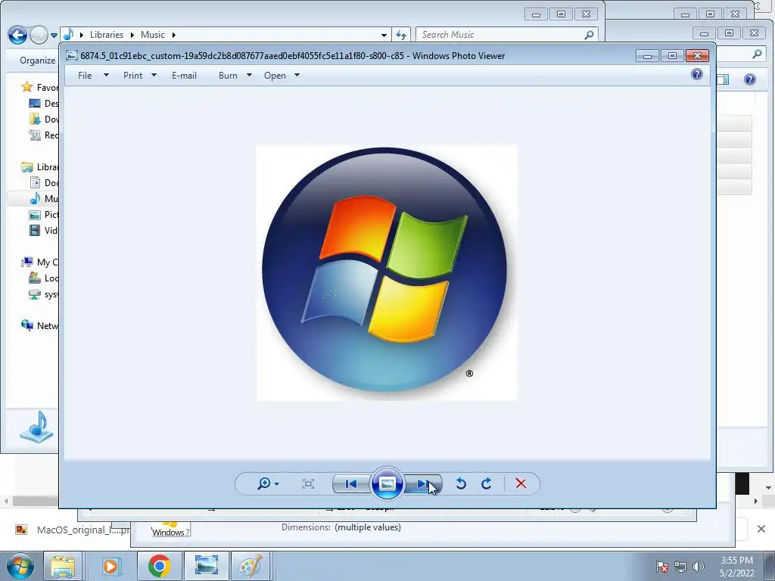Click the magnifier in the Search Music box
Image resolution: width=775 pixels, height=581 pixels.
589,35
